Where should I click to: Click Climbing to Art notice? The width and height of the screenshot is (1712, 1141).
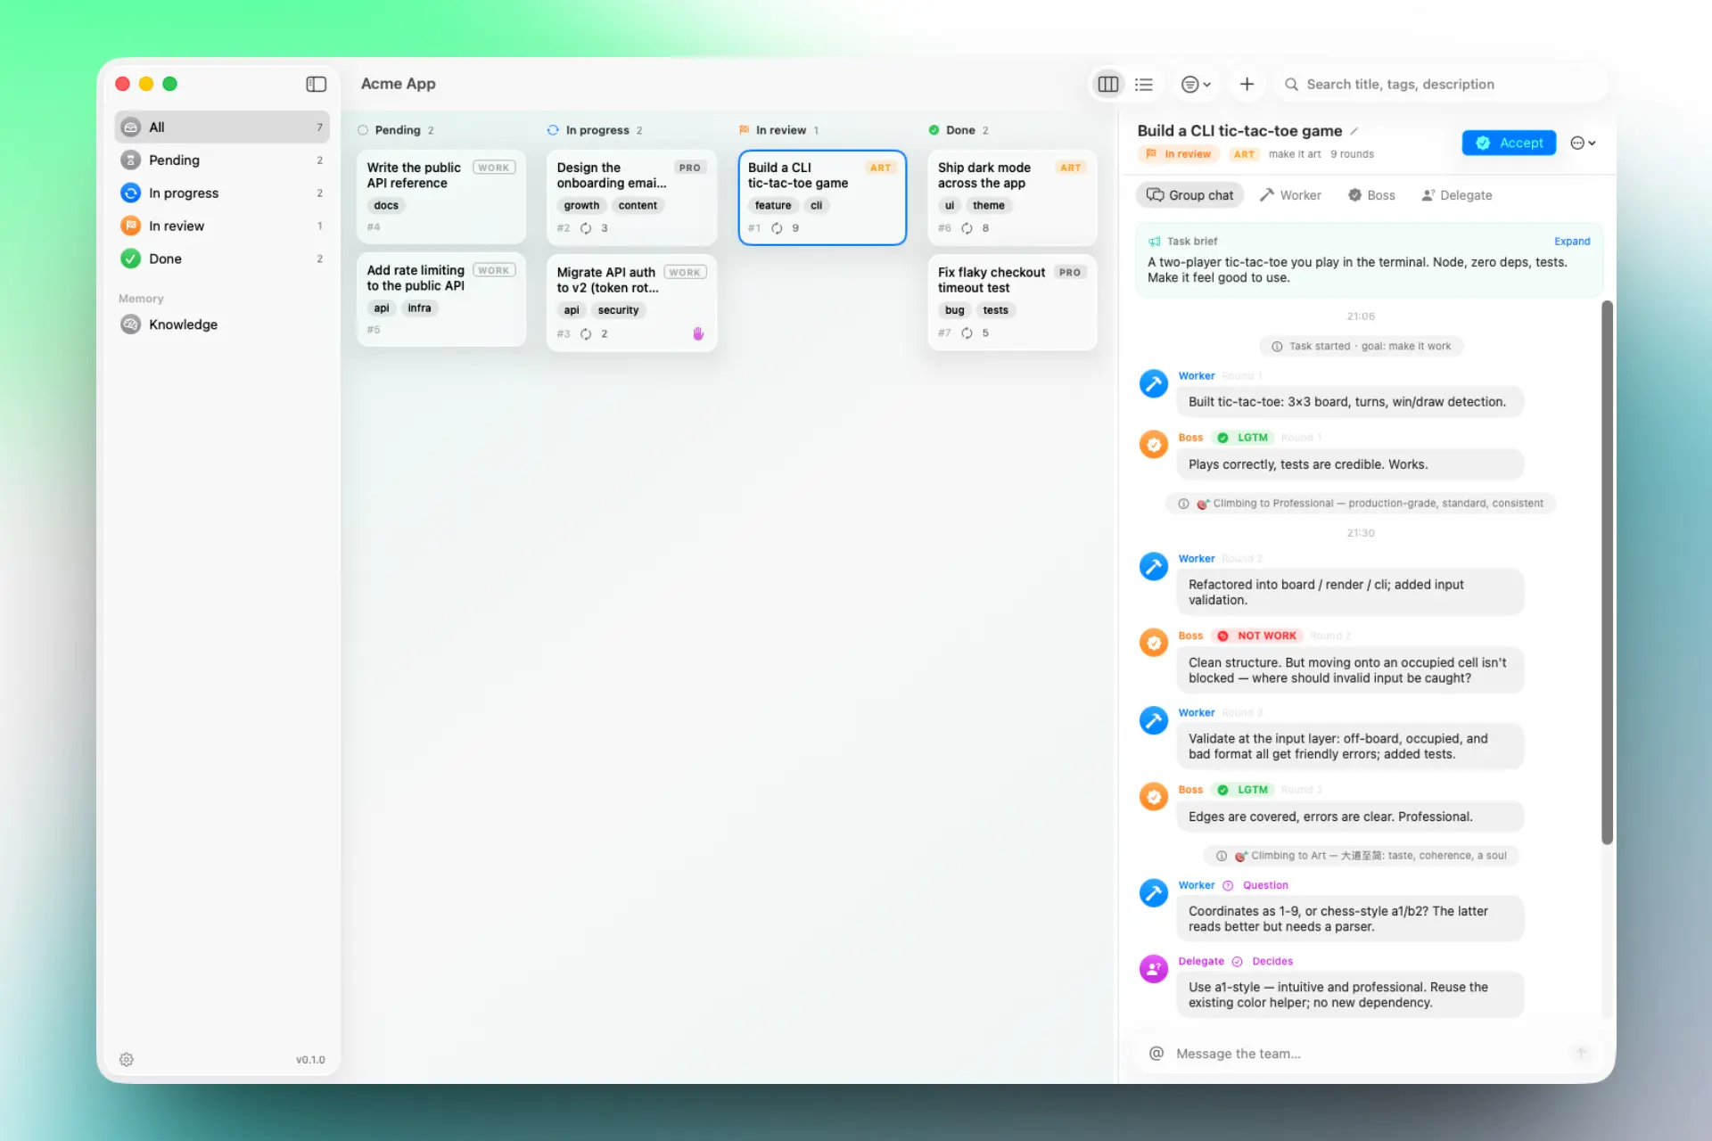click(1361, 856)
